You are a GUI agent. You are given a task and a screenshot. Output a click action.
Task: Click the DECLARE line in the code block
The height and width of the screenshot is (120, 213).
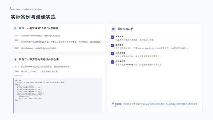click(x=18, y=81)
